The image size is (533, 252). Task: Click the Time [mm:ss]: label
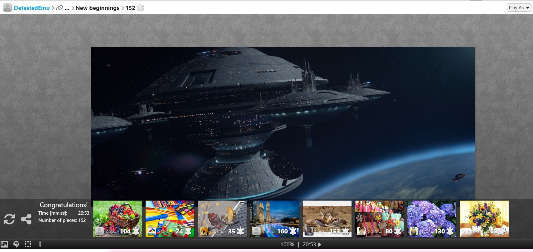coord(53,213)
